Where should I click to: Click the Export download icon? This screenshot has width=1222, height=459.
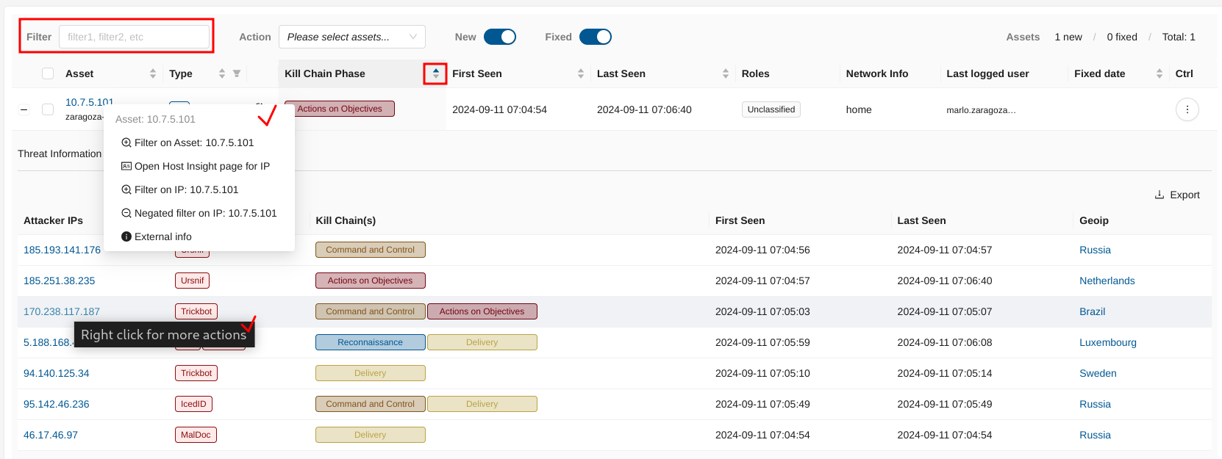[x=1160, y=195]
